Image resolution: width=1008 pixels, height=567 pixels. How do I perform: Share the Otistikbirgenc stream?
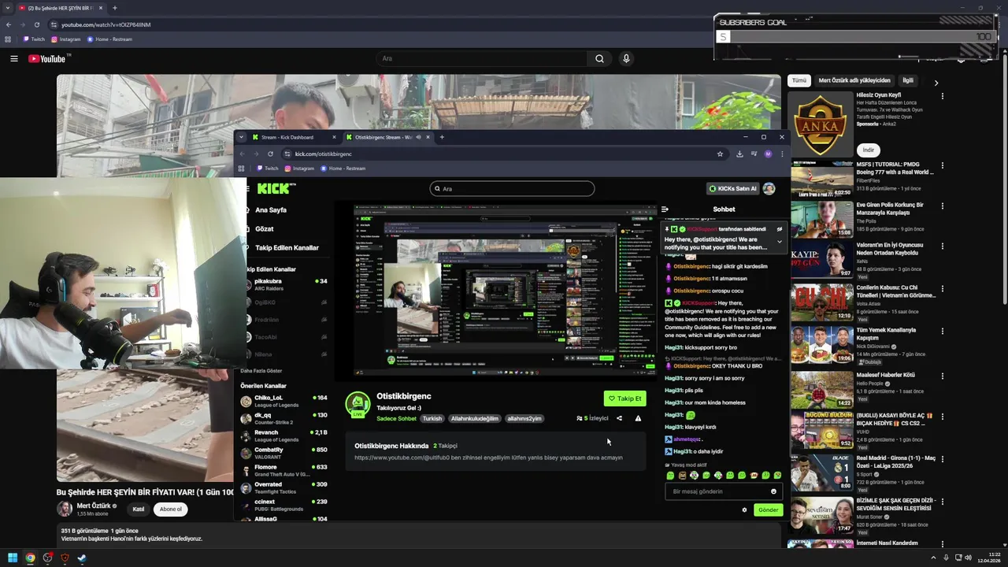pyautogui.click(x=619, y=418)
